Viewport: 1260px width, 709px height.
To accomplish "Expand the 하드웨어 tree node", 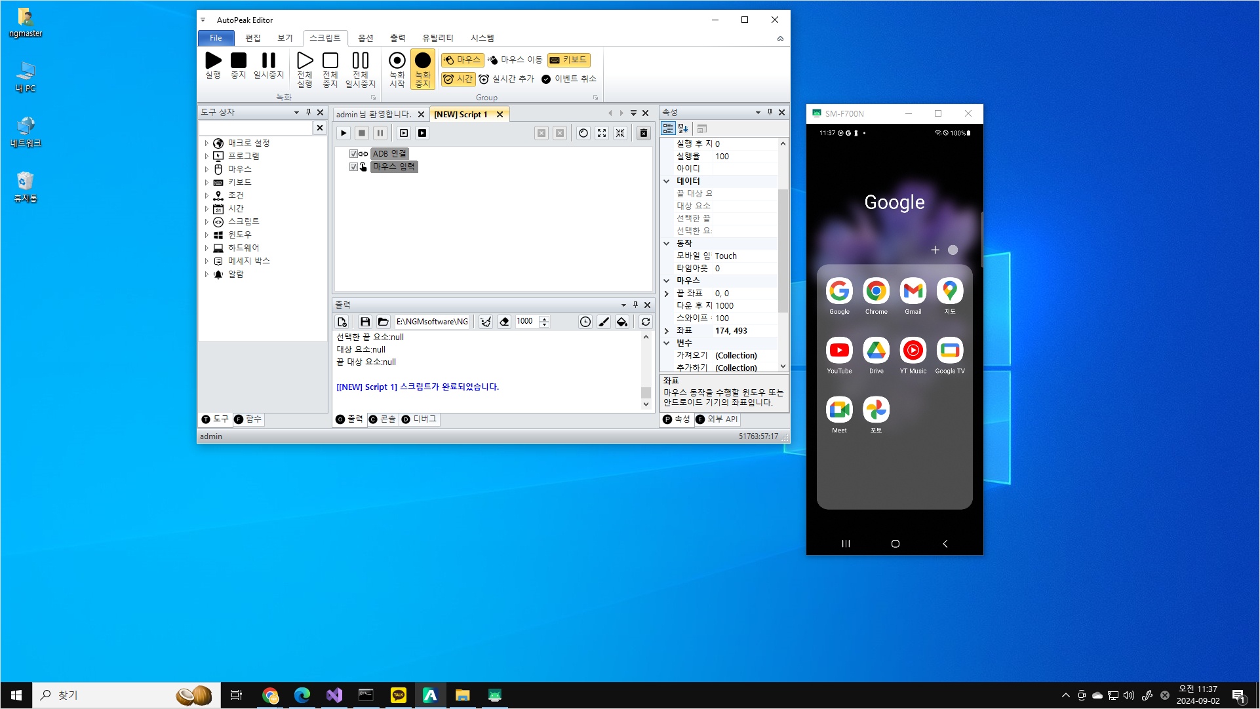I will [207, 248].
